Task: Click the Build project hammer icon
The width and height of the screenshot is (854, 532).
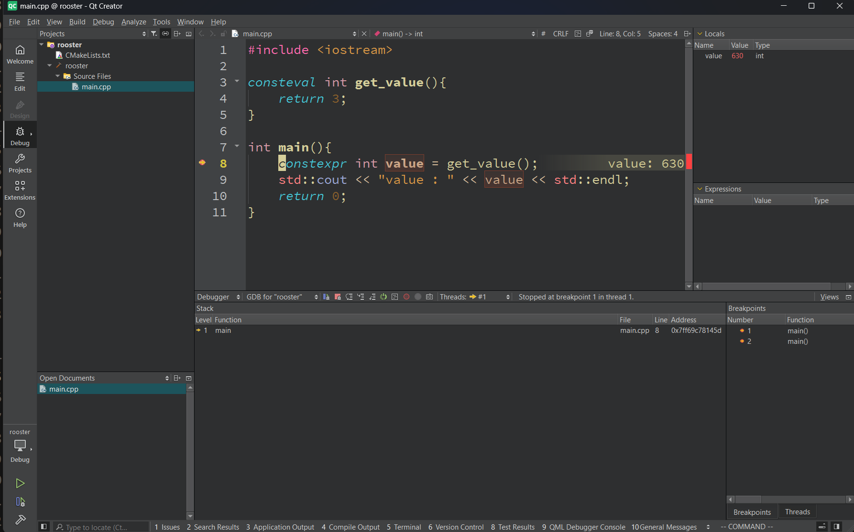Action: [20, 520]
